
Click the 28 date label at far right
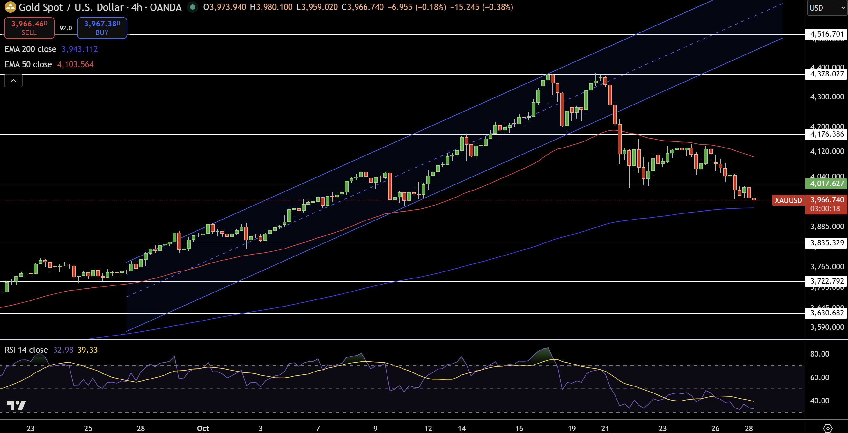click(x=748, y=428)
